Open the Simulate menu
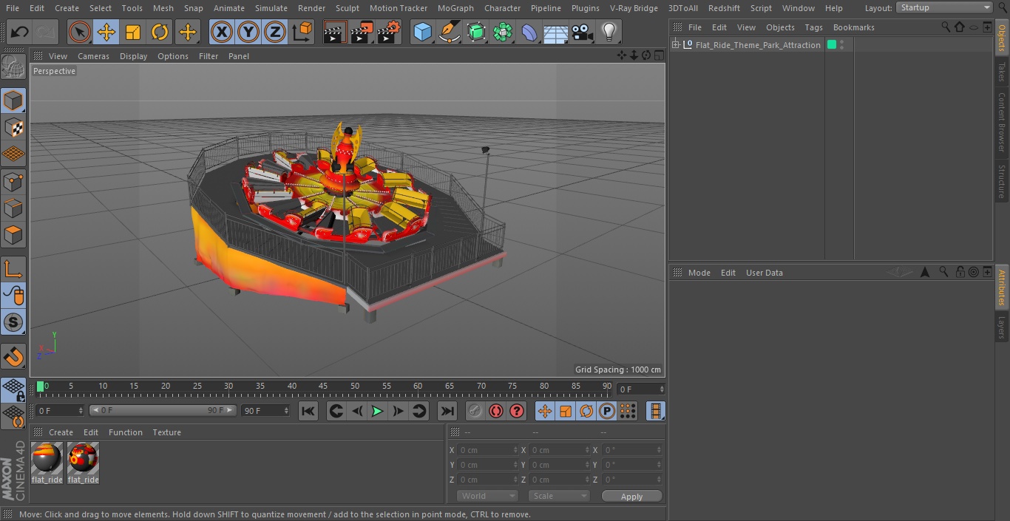The width and height of the screenshot is (1010, 521). 271,8
